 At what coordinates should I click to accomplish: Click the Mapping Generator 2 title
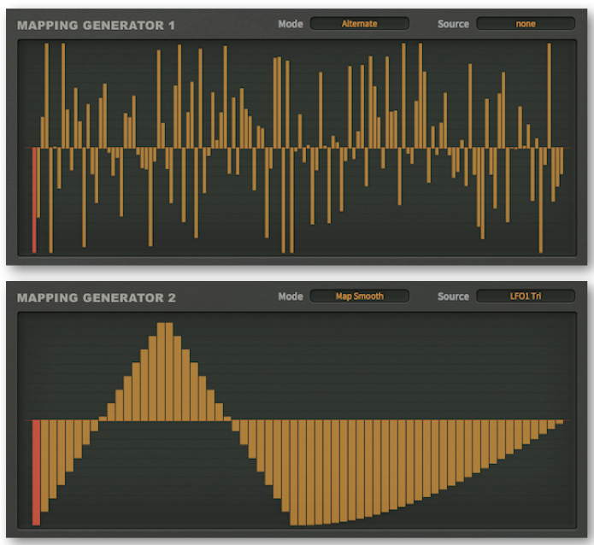point(97,297)
